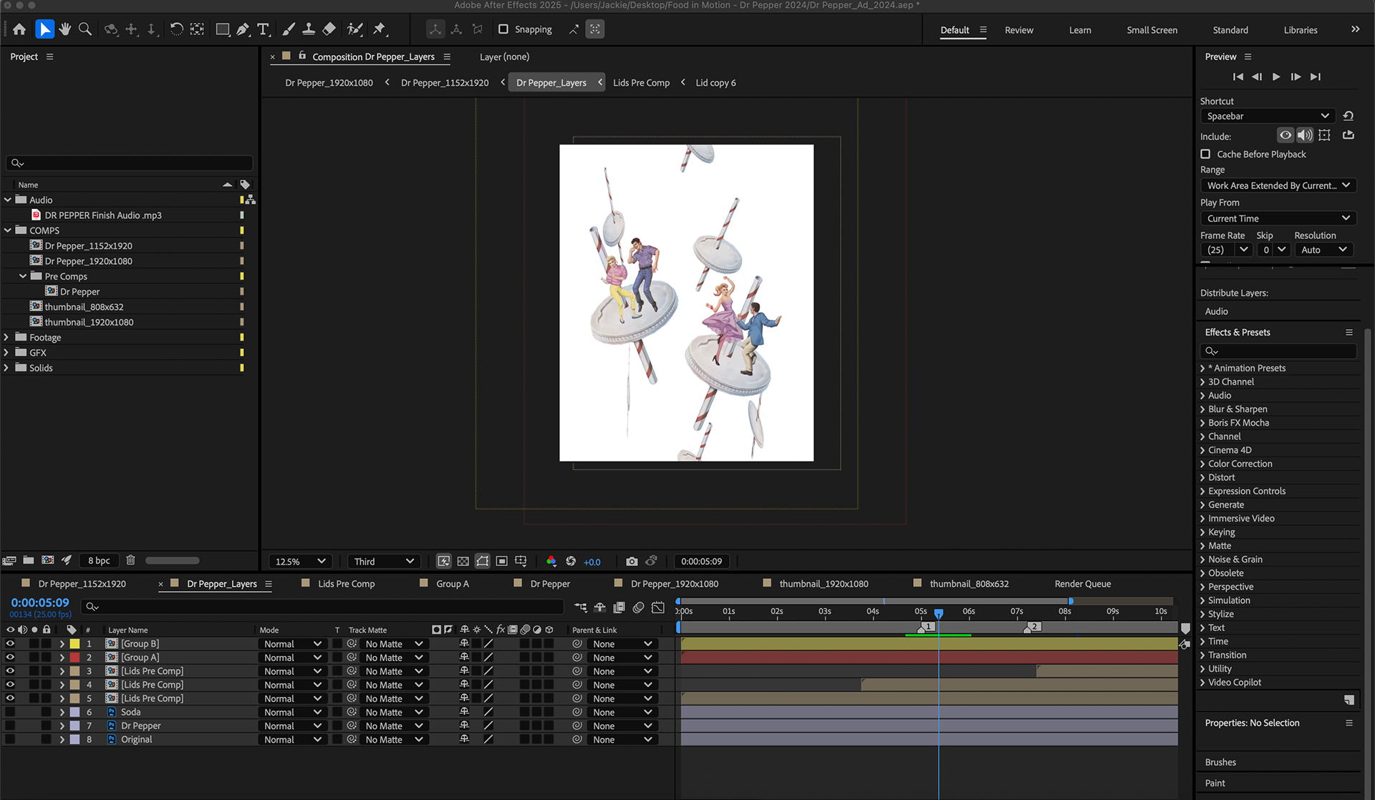1375x800 pixels.
Task: Click Dr Pepper_1152x1920 in comp breadcrumb
Action: point(445,83)
